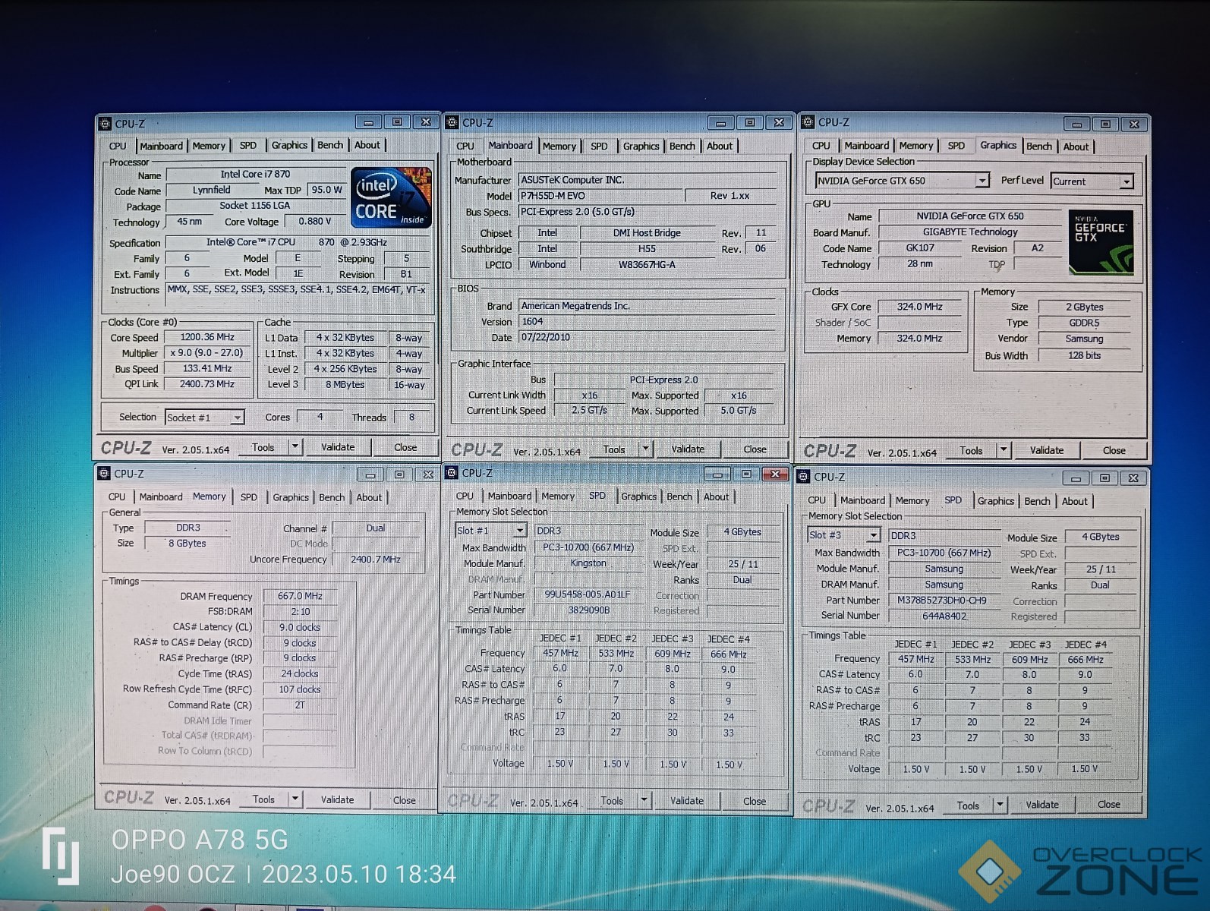1210x911 pixels.
Task: Open Socket #1 selection dropdown
Action: click(237, 418)
